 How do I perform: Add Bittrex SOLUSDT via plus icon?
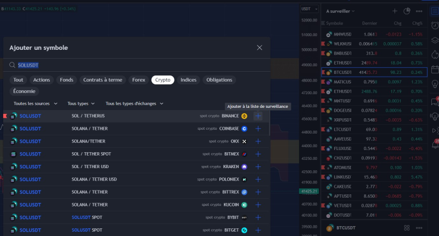(258, 192)
